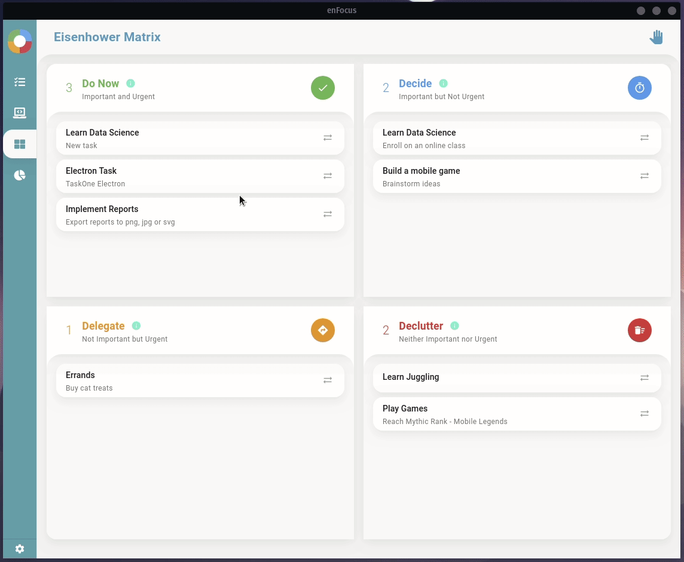Click swap arrows on Implement Reports task
This screenshot has width=684, height=562.
(328, 214)
